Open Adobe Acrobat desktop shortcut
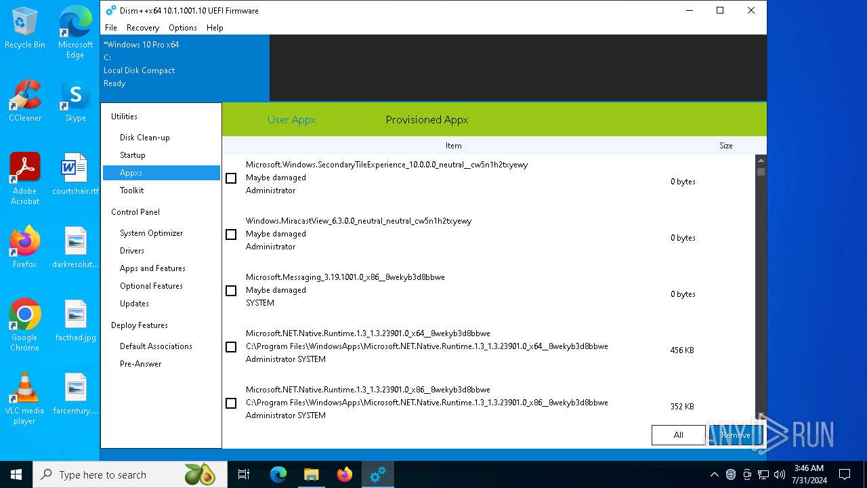 pyautogui.click(x=25, y=179)
